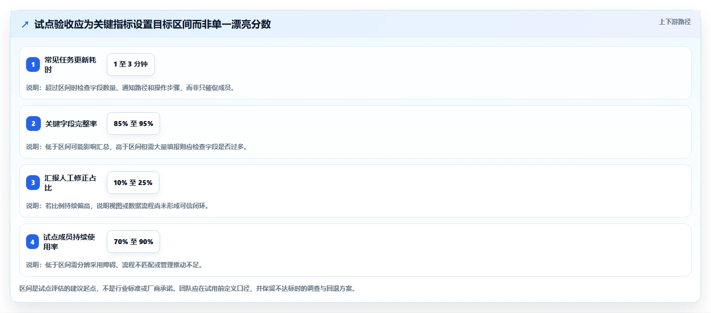Click the title 试点验收应为关键指标设置目标区间而非单一漂亮分数
Image resolution: width=711 pixels, height=313 pixels.
(153, 25)
